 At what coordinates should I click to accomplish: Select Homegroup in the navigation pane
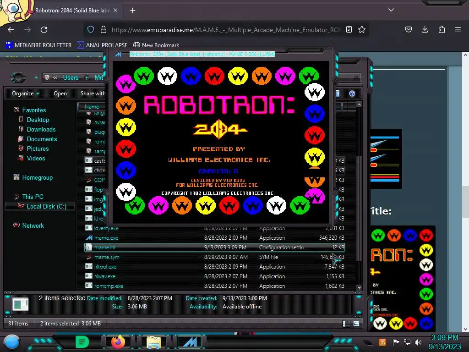(x=37, y=177)
